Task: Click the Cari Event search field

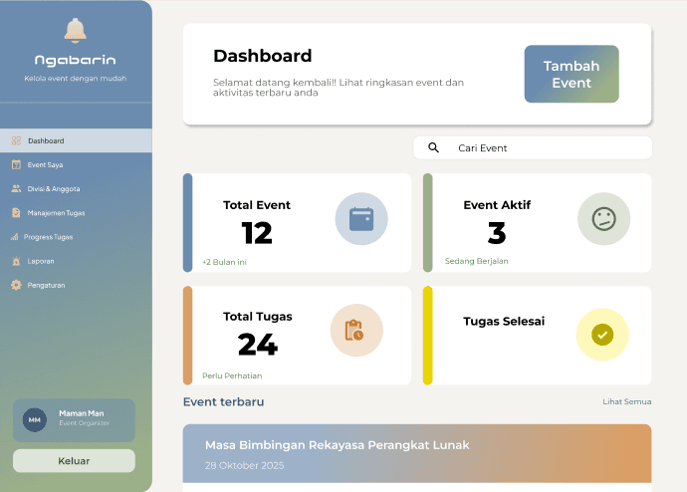Action: pos(533,148)
